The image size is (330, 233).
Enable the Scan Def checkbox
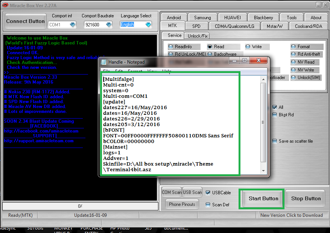pos(208,205)
